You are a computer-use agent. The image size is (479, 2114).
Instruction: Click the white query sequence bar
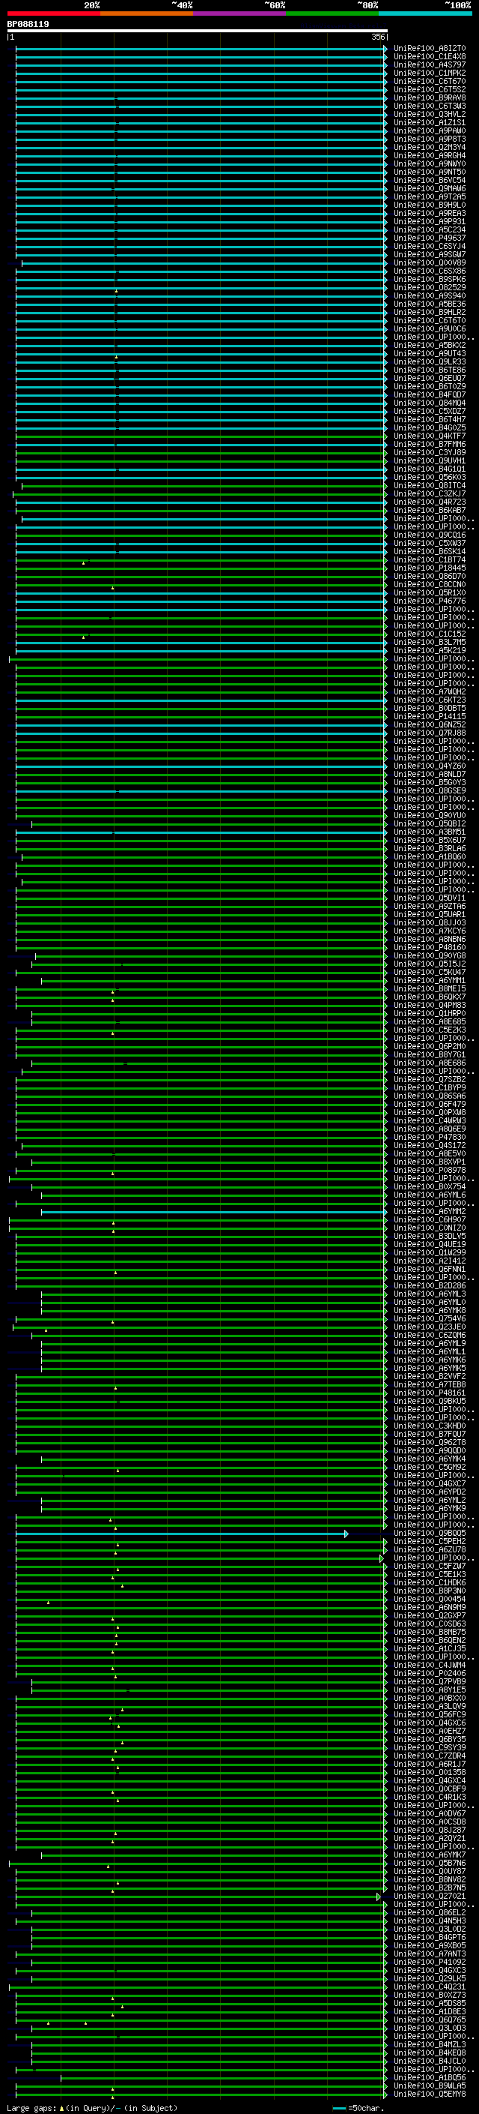coord(198,30)
